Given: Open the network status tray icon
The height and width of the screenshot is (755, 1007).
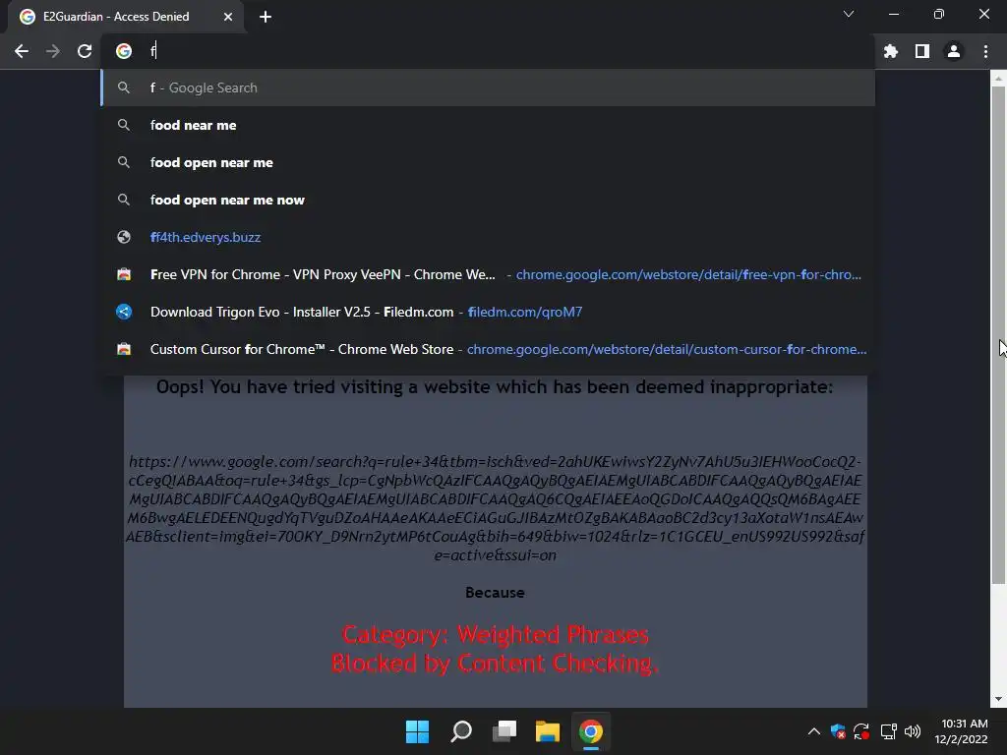Looking at the screenshot, I should point(889,731).
